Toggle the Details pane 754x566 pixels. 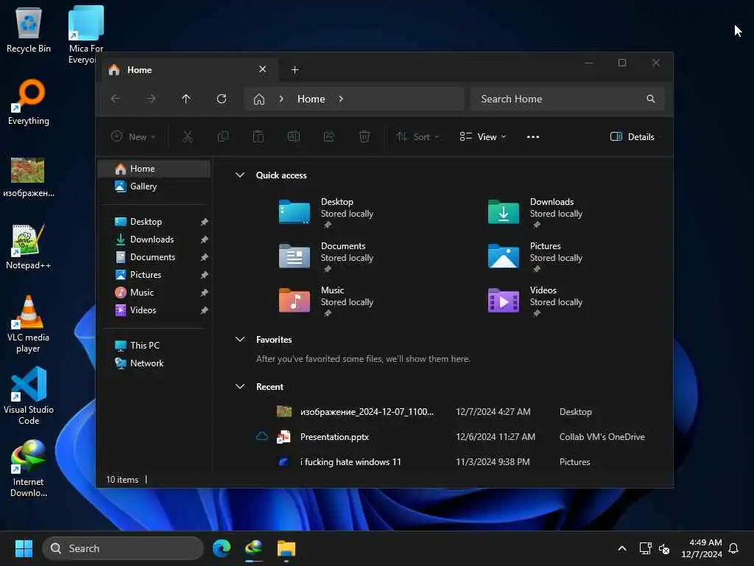pos(632,136)
